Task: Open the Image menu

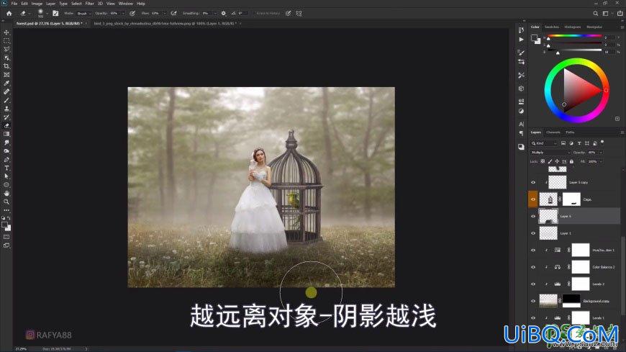Action: coord(37,4)
